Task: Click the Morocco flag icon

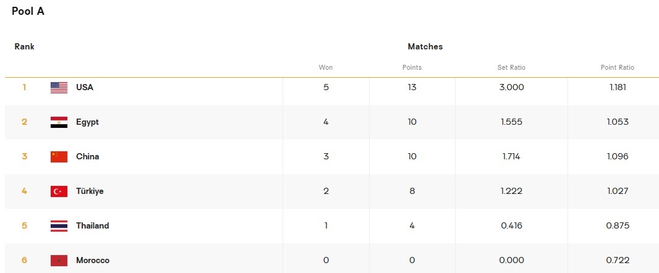Action: (x=59, y=261)
